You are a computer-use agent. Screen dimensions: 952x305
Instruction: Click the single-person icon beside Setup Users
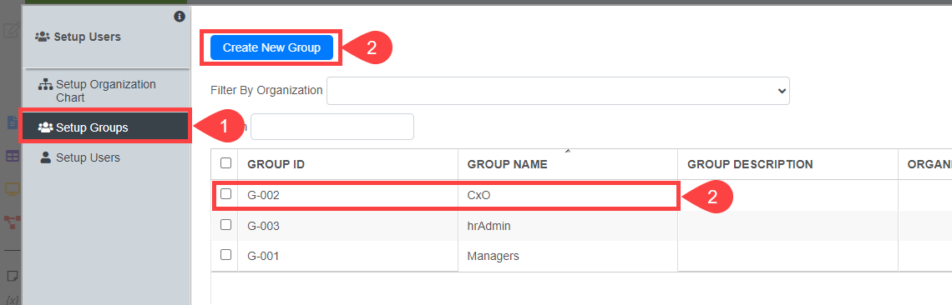[x=46, y=157]
